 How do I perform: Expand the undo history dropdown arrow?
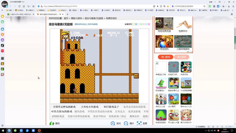coord(31,6)
